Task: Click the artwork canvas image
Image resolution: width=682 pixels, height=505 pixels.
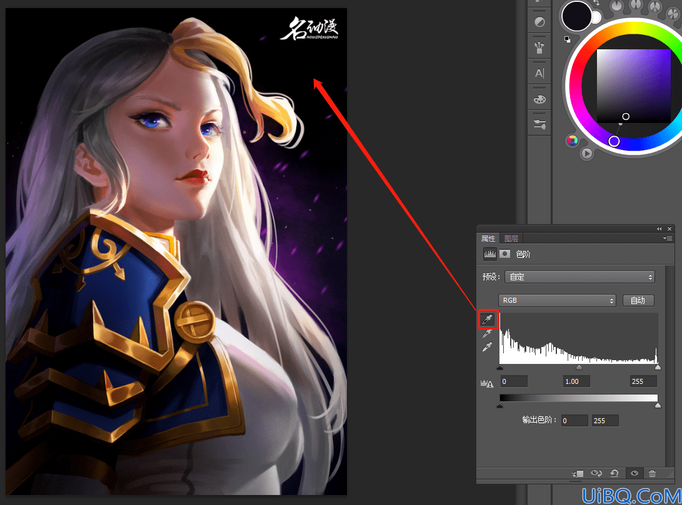Action: coord(176,252)
